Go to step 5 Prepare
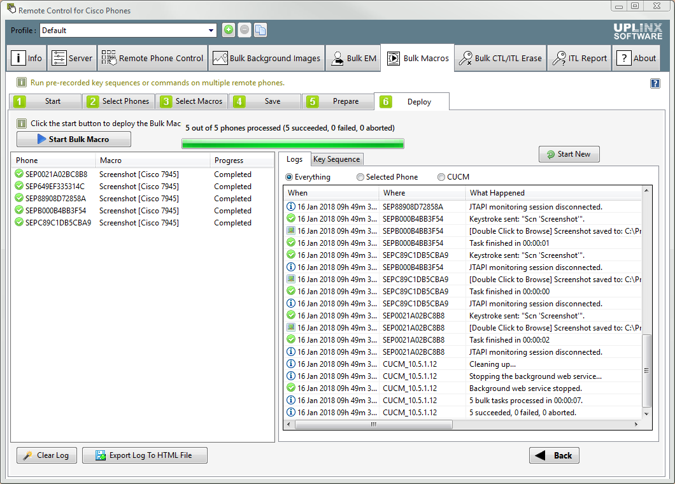The width and height of the screenshot is (675, 484). pyautogui.click(x=338, y=101)
